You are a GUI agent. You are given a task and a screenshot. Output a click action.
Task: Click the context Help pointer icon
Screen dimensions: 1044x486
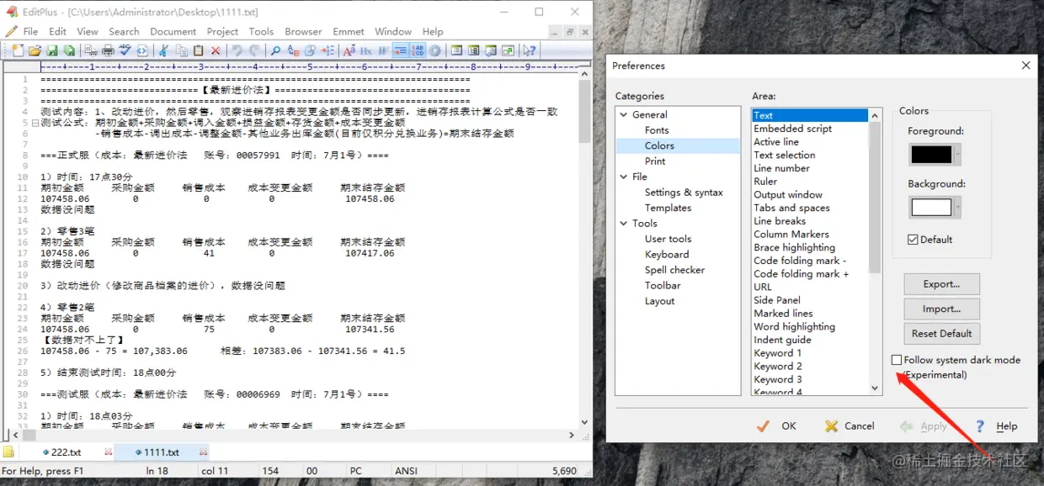[x=528, y=50]
